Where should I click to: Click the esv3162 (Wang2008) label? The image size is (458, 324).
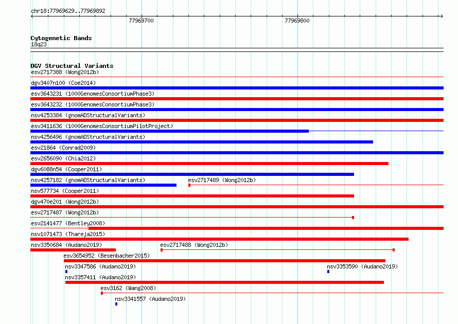128,288
